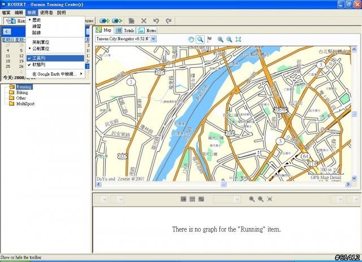Close the open 檢視 menu
The width and height of the screenshot is (362, 262).
[32, 12]
